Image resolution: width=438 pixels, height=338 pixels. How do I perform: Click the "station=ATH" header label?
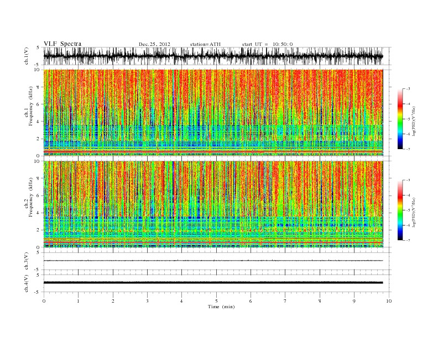pos(205,44)
